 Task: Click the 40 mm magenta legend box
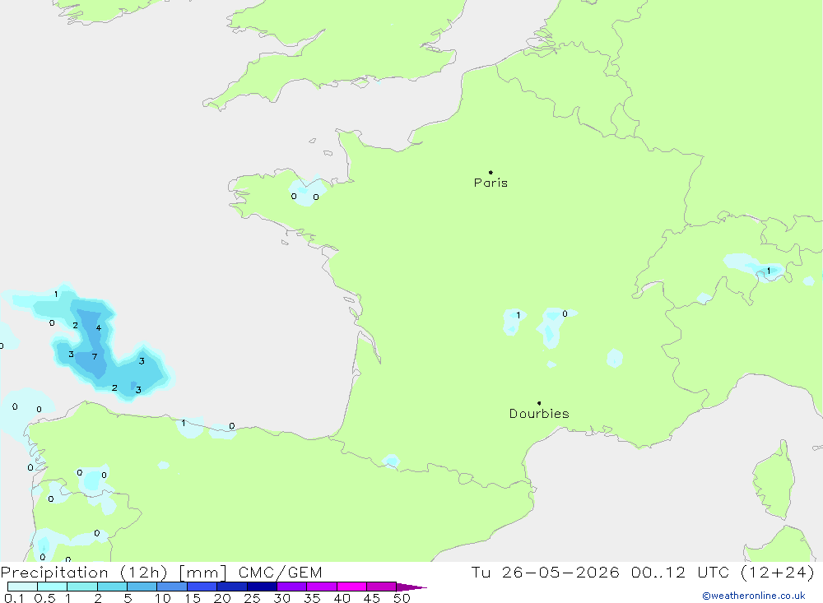point(351,587)
